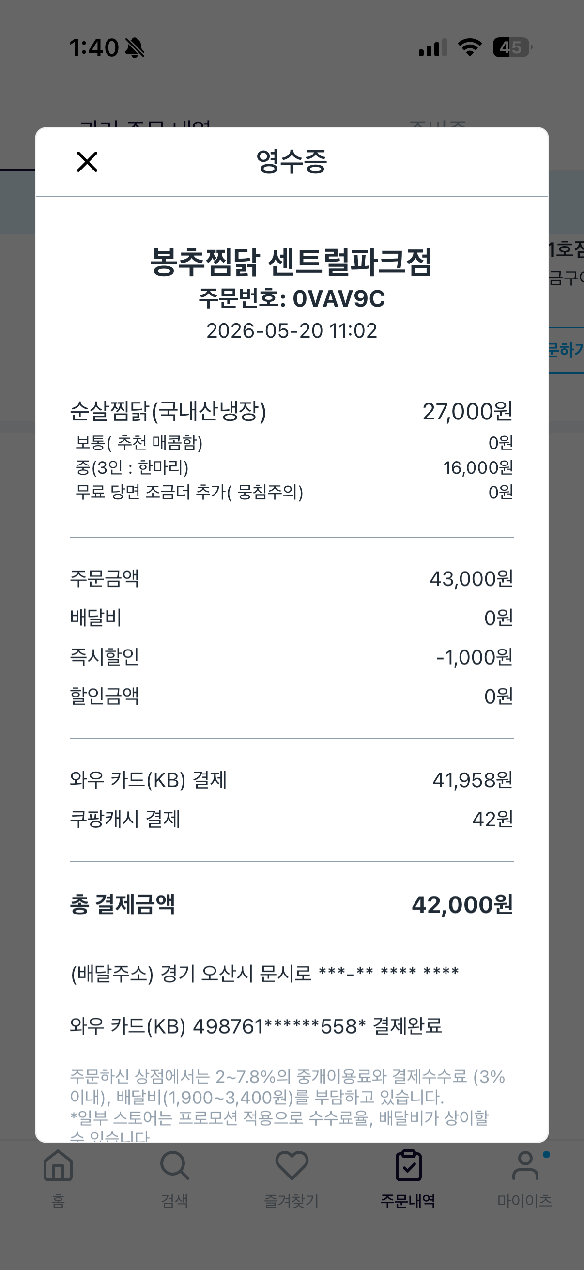Tap the cellular signal bars icon
This screenshot has width=584, height=1270.
[433, 47]
